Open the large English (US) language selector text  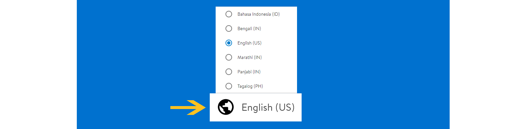[x=268, y=107]
